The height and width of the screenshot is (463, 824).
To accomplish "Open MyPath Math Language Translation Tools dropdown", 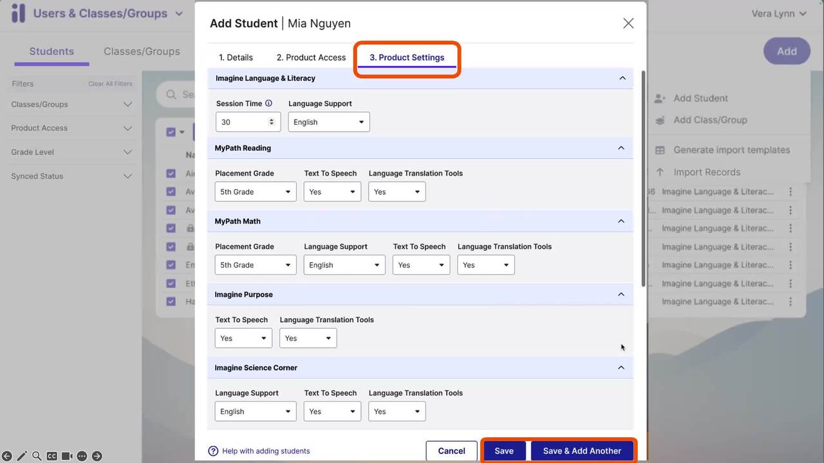I will point(486,265).
